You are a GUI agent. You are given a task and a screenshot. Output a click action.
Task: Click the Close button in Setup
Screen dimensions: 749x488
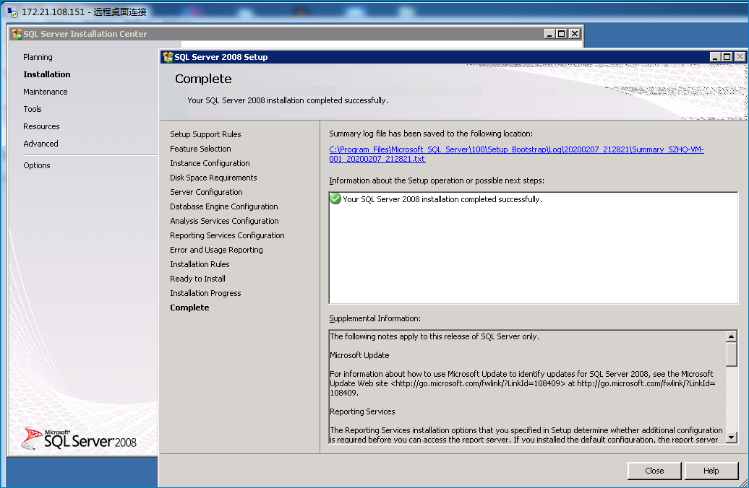(654, 471)
